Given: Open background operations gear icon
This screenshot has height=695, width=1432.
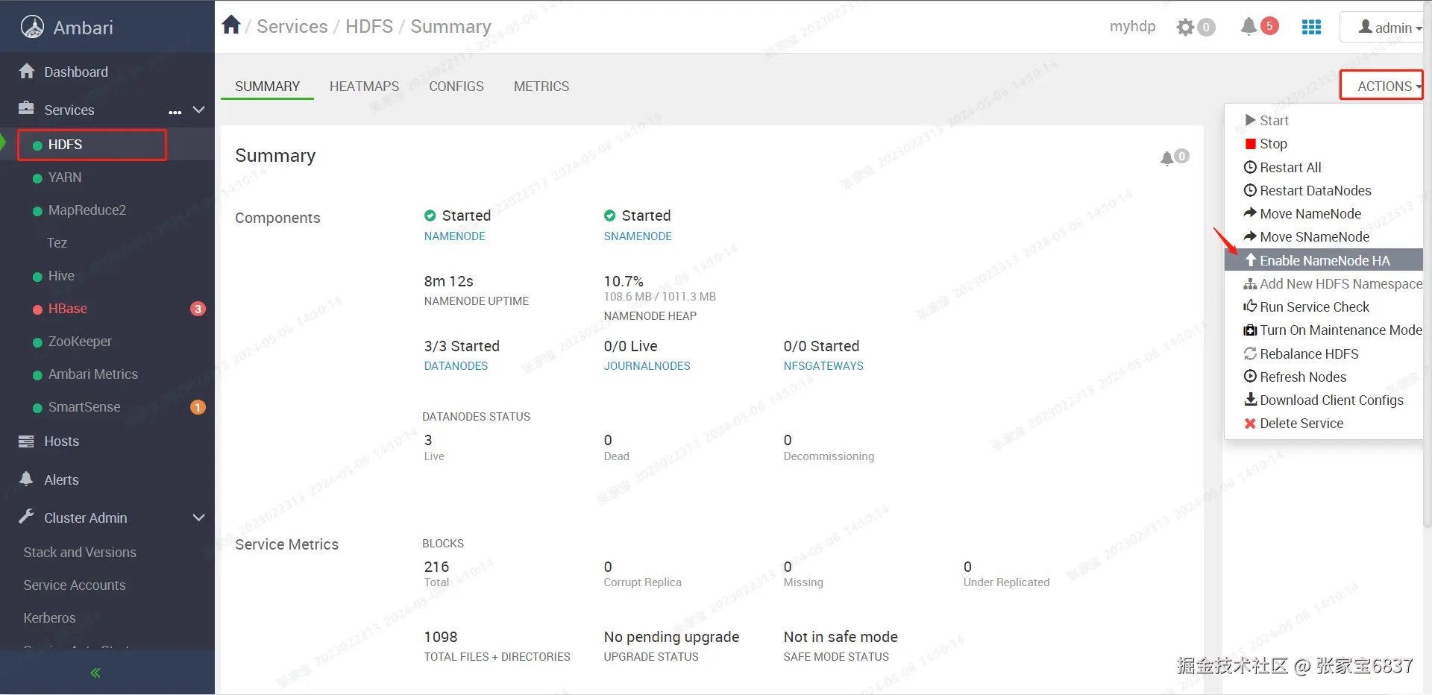Looking at the screenshot, I should click(x=1186, y=28).
